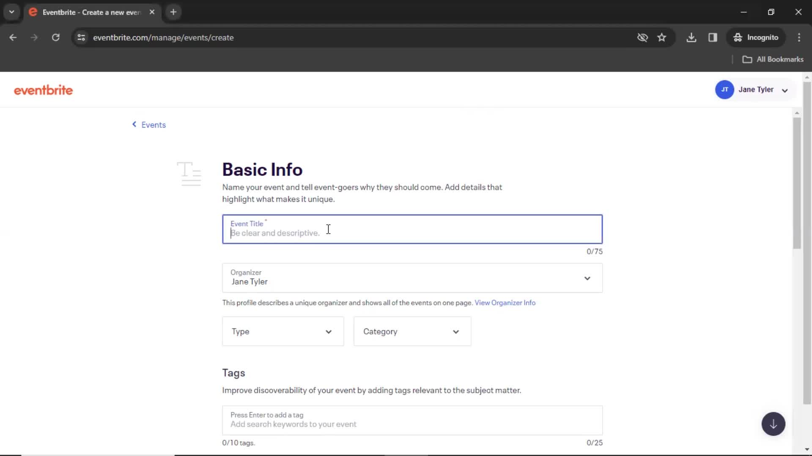
Task: Click the Incognito indicator
Action: click(756, 38)
